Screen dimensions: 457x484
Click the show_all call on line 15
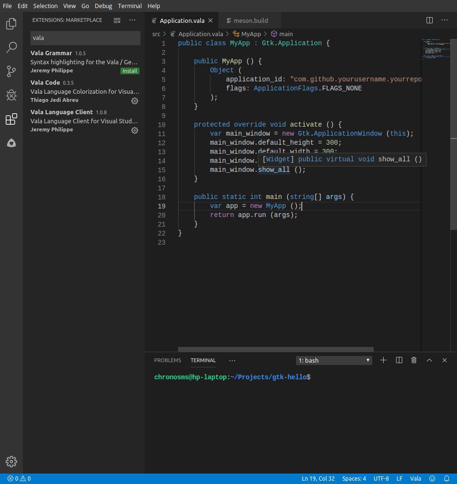point(274,170)
